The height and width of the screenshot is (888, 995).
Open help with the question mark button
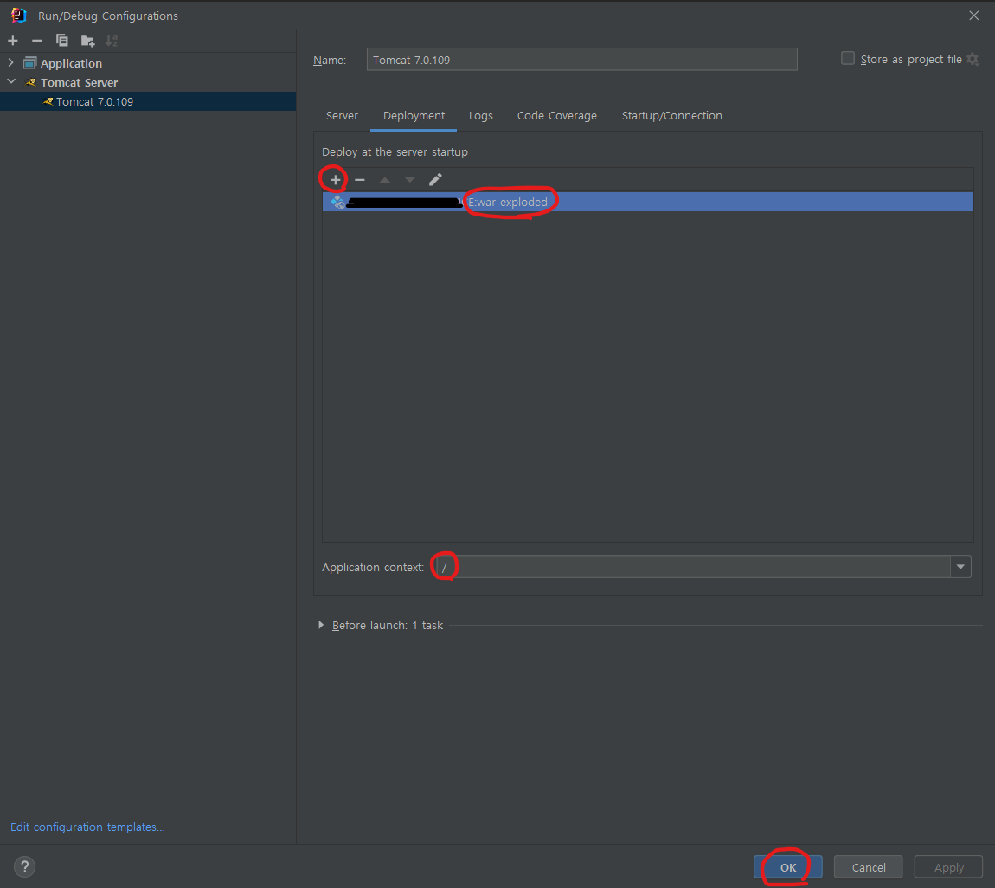pyautogui.click(x=25, y=866)
